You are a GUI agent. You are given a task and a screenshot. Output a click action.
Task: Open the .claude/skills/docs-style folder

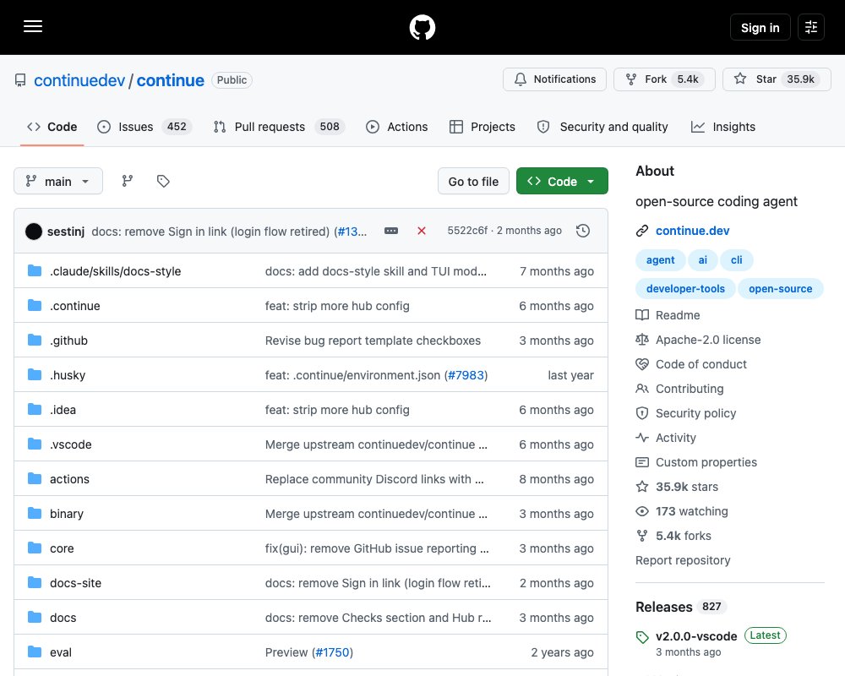click(x=115, y=271)
